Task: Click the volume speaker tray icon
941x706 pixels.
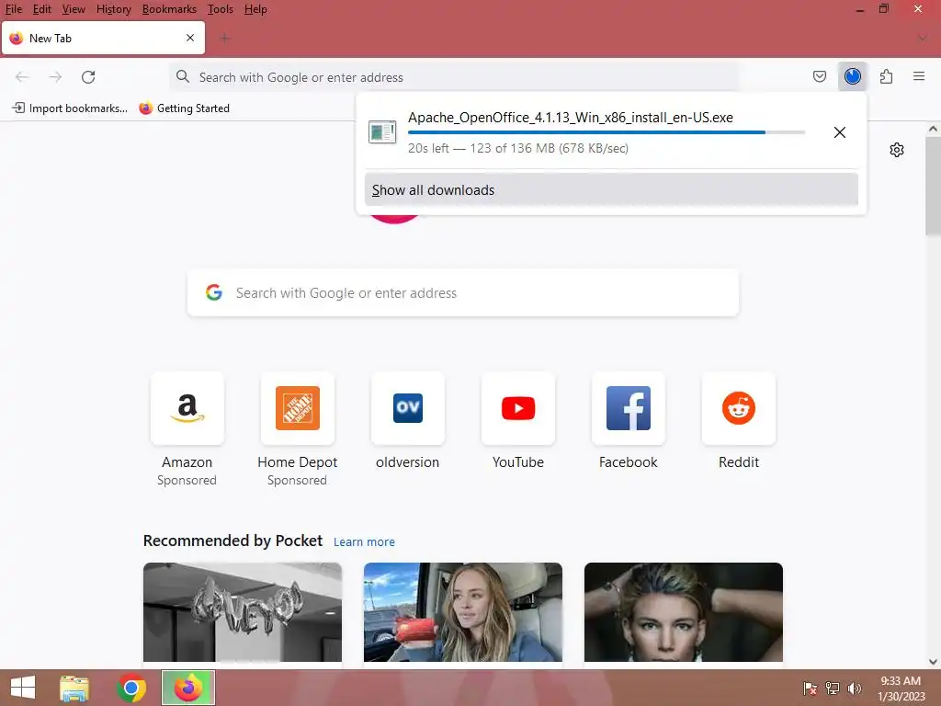Action: tap(854, 688)
